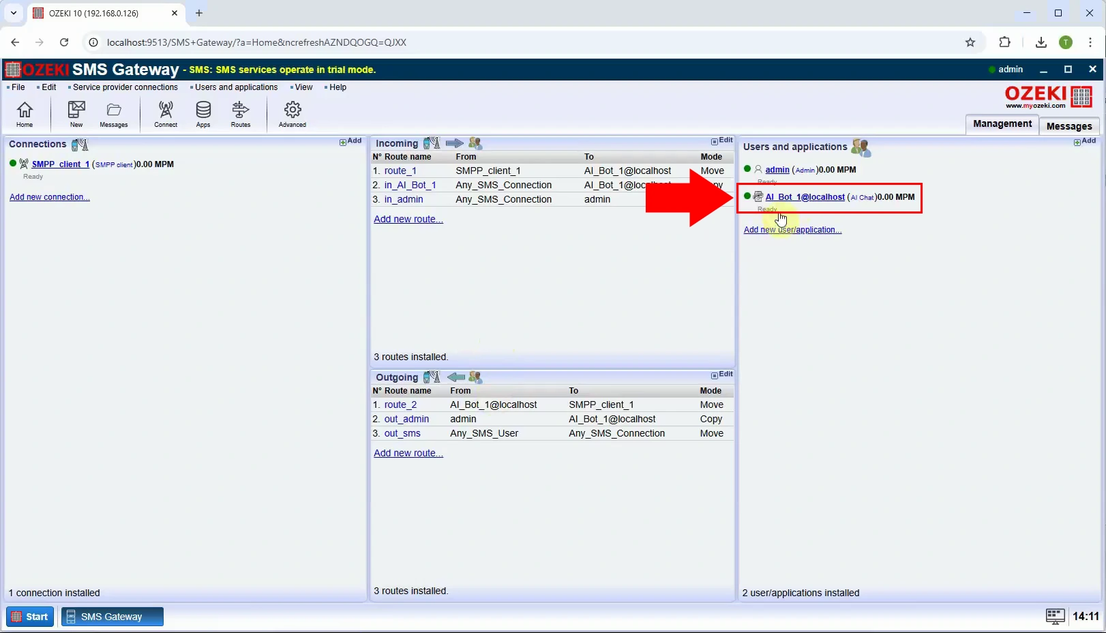Click the site information icon in address bar
Viewport: 1106px width, 633px height.
tap(93, 42)
